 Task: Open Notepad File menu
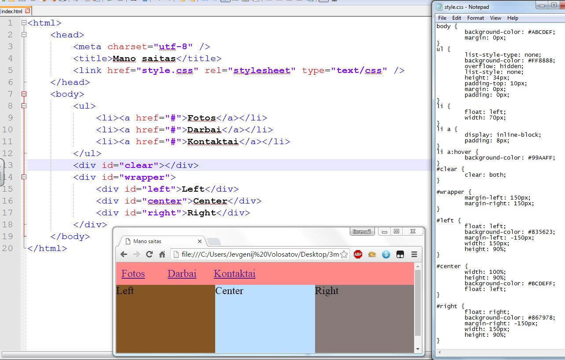coord(442,18)
